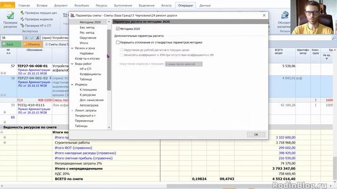Select К ресурсам under Индексы
The width and height of the screenshot is (337, 189).
pos(88,94)
